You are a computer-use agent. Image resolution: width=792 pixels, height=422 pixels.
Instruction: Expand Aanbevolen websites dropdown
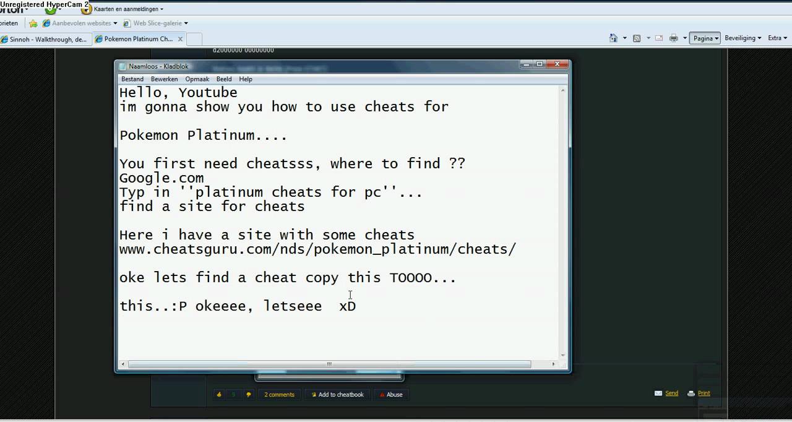coord(115,24)
